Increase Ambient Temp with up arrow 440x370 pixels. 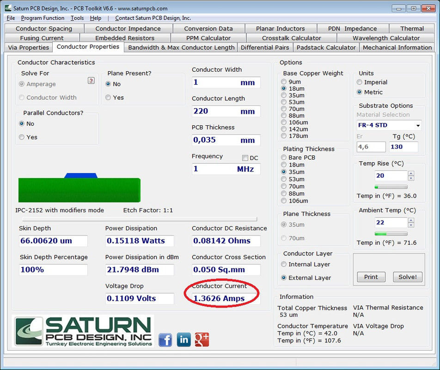pos(411,220)
